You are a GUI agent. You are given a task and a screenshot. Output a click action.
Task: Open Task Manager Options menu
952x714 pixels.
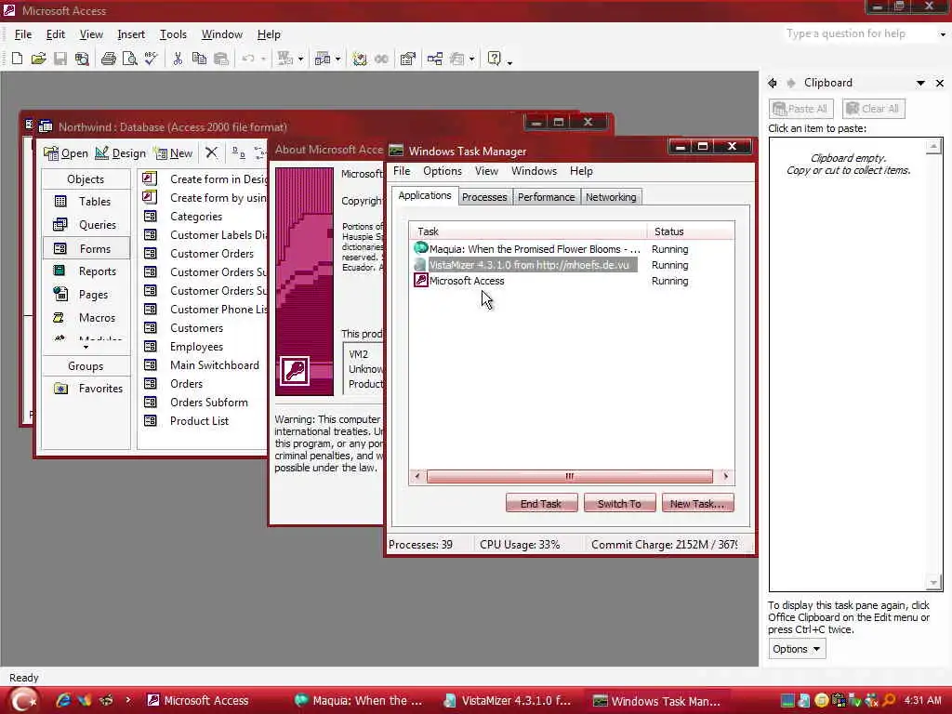tap(442, 171)
